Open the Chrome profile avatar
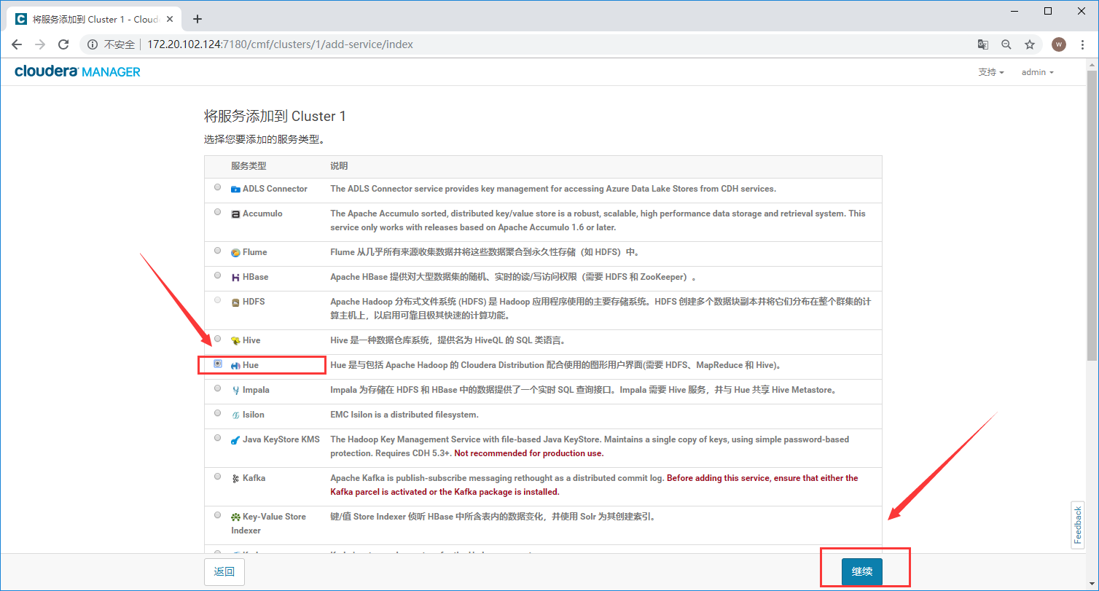 pyautogui.click(x=1059, y=44)
